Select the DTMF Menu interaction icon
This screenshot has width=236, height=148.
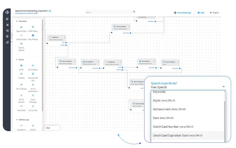(33, 27)
